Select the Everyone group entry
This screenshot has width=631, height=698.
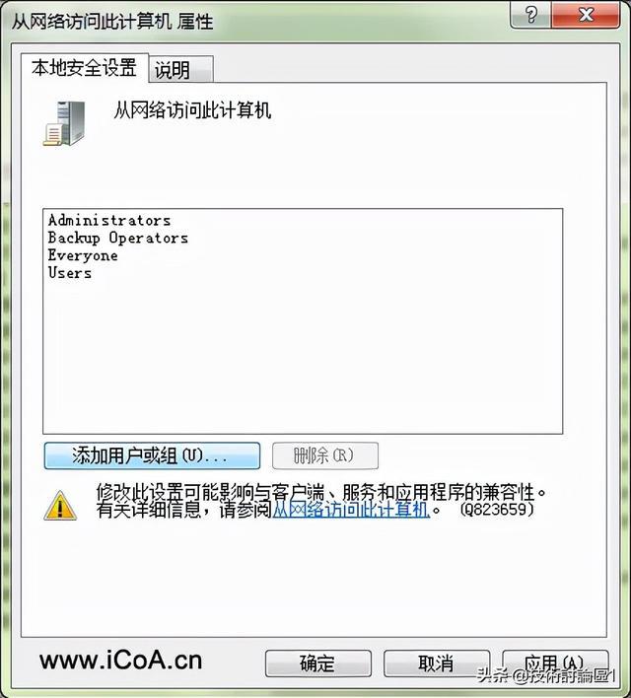point(83,255)
